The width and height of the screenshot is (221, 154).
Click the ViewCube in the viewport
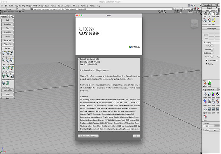(x=194, y=24)
